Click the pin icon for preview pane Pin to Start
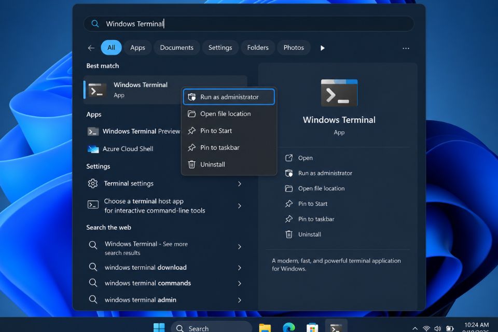The height and width of the screenshot is (332, 498). (289, 204)
